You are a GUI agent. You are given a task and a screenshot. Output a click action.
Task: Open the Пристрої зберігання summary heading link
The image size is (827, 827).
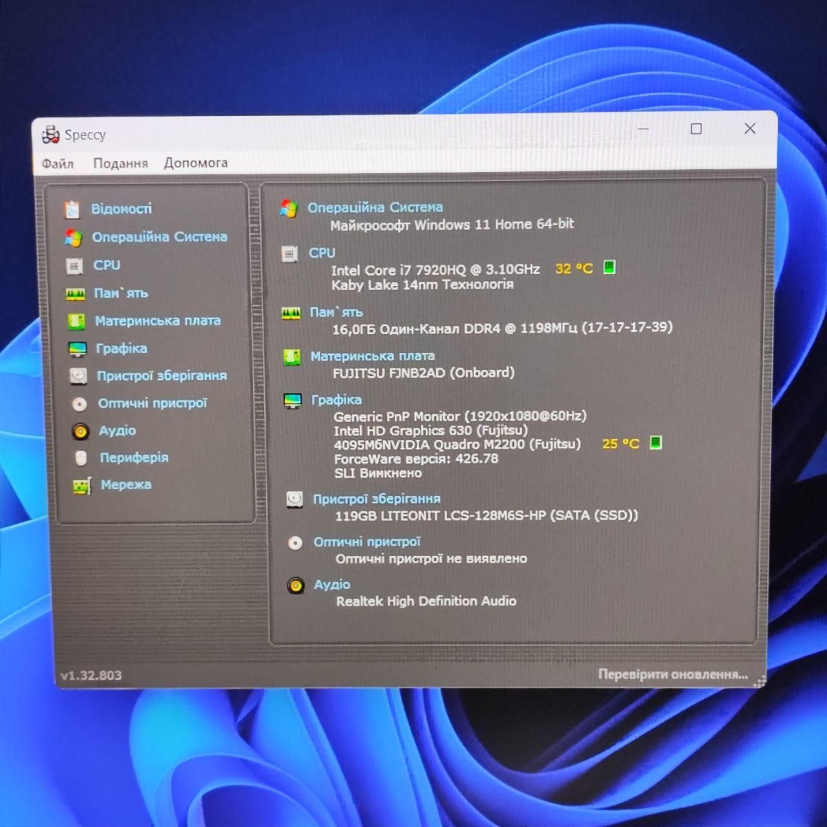377,499
